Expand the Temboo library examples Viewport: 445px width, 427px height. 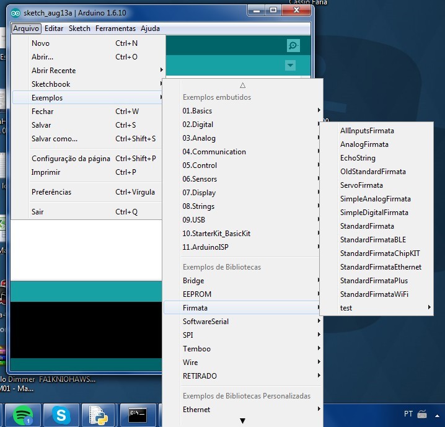point(243,348)
